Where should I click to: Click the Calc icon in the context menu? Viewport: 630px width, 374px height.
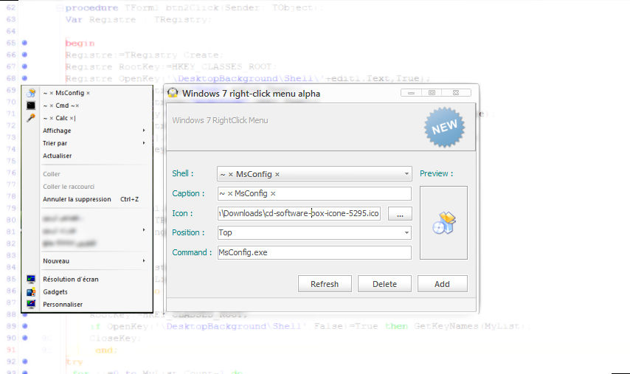point(31,118)
